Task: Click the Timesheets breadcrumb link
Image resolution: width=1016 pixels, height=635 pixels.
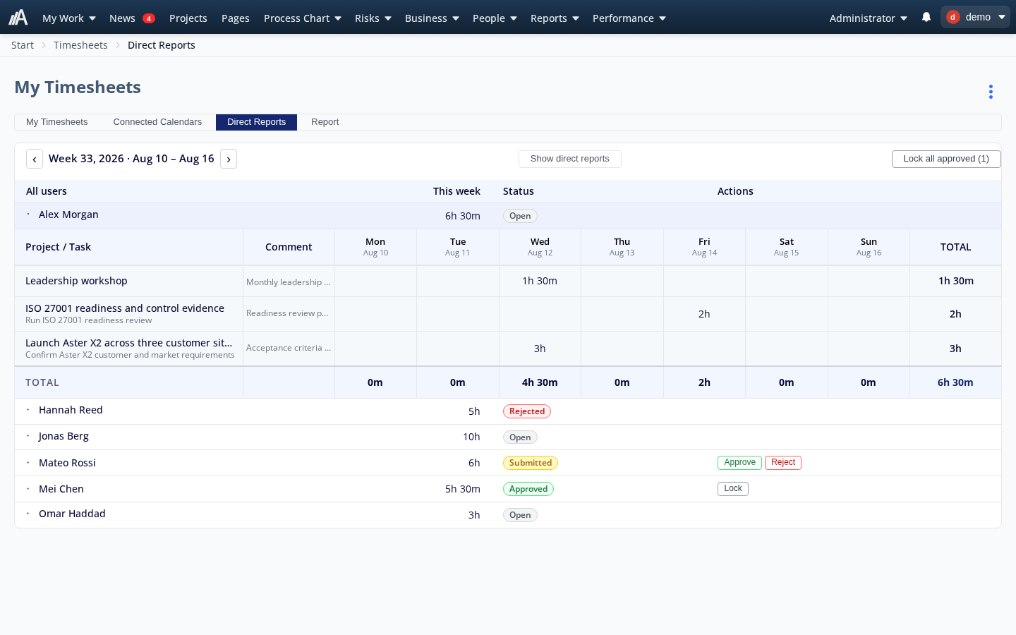Action: point(80,45)
